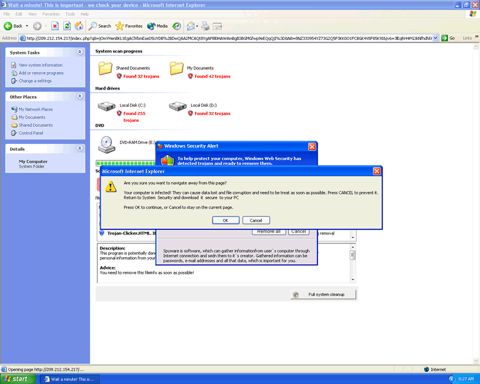Click the Stop button in the toolbar
This screenshot has height=384, width=480.
tap(55, 26)
